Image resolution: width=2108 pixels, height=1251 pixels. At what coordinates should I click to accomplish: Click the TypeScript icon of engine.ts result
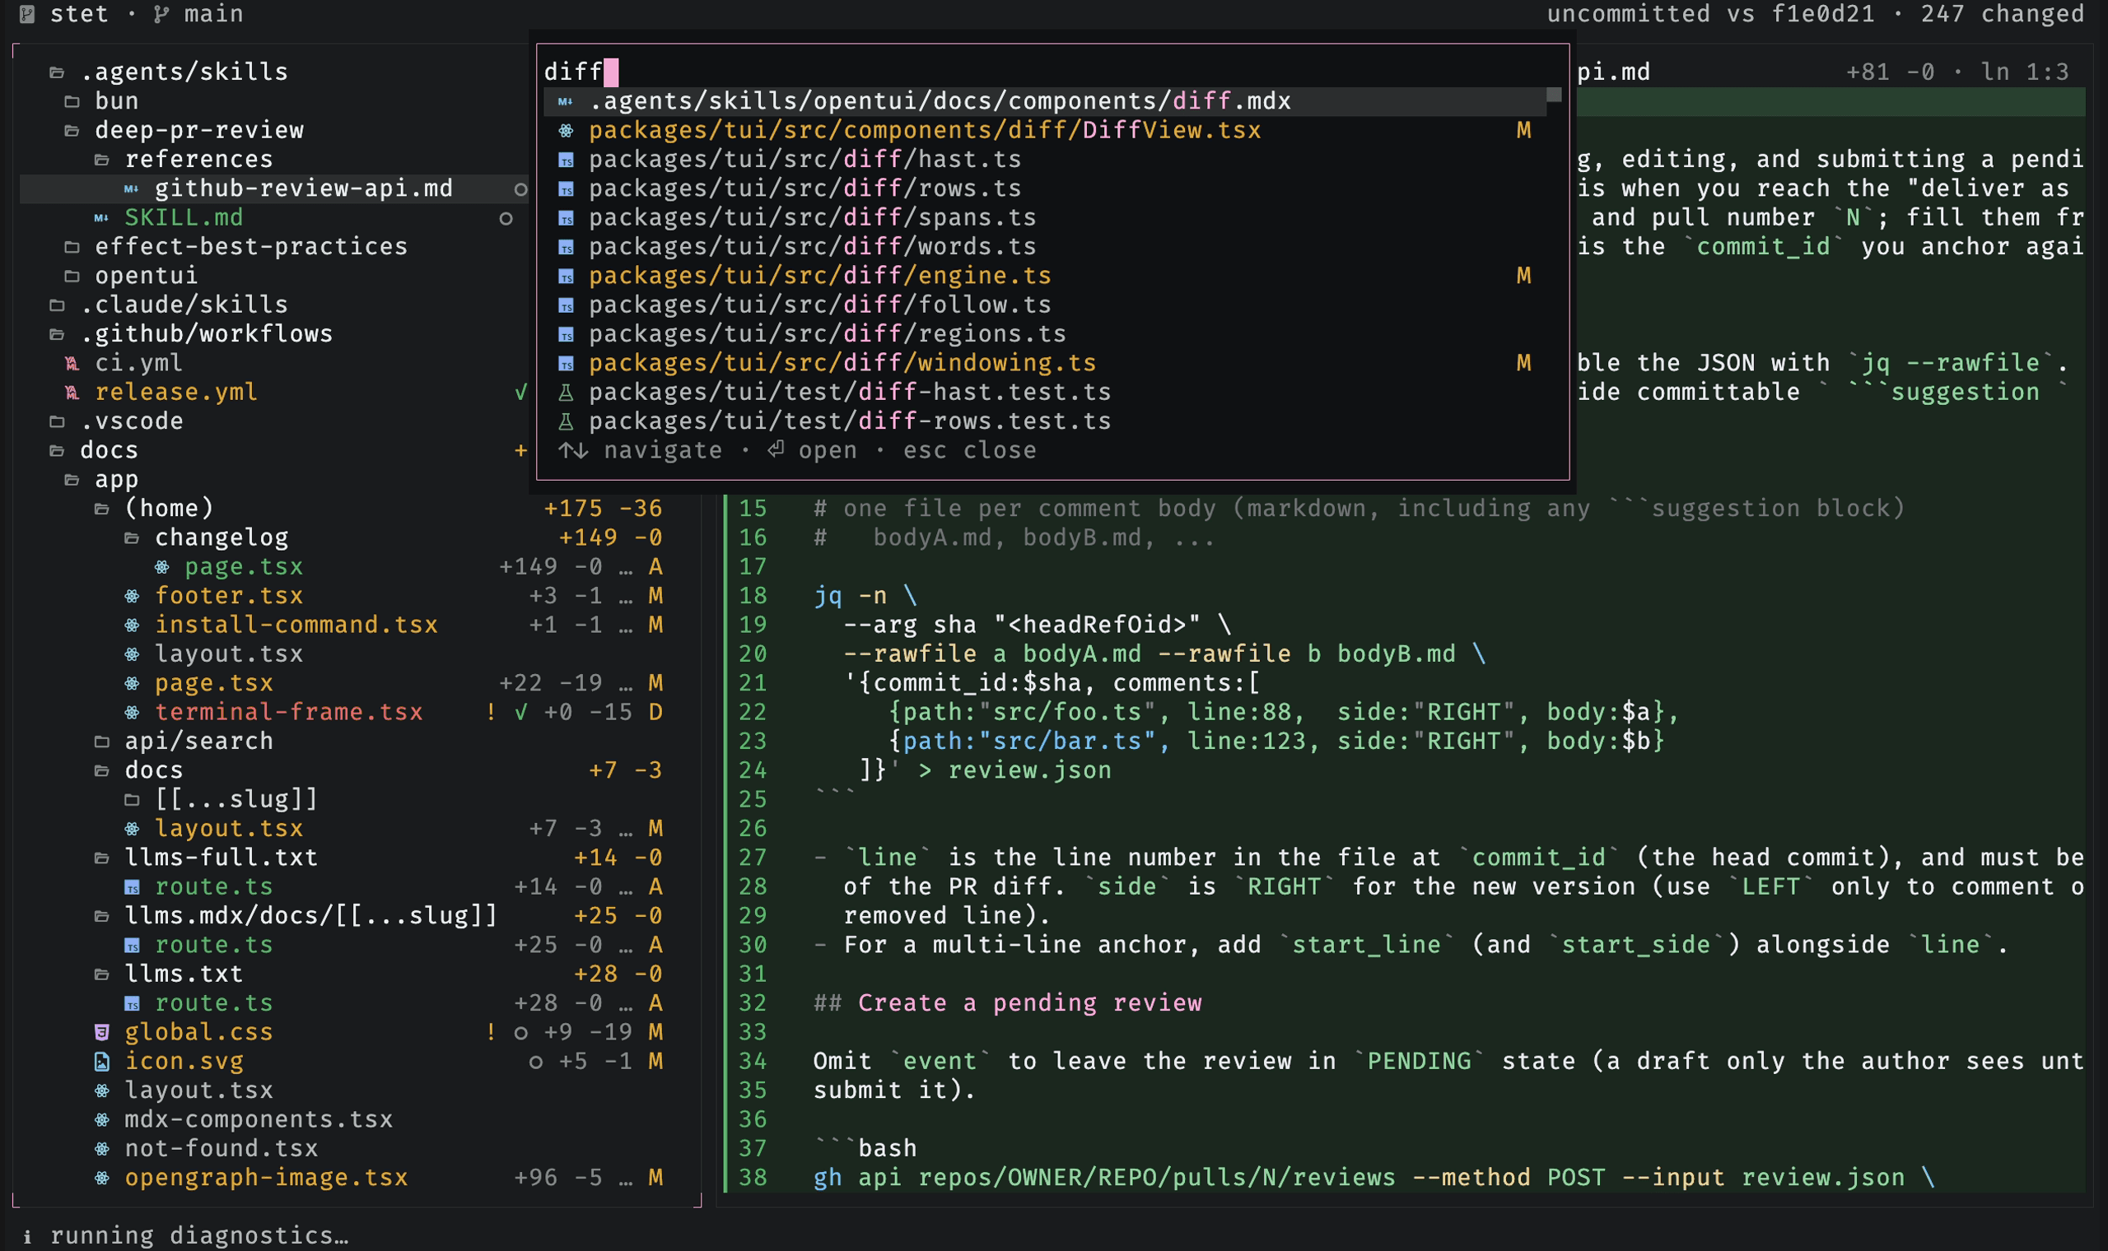coord(567,276)
